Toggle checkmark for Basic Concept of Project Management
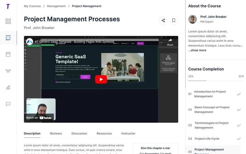 tap(239, 110)
